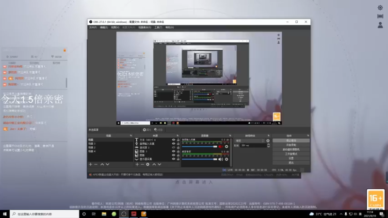Open the 渐变 transition type dropdown
This screenshot has width=388, height=218.
click(249, 140)
